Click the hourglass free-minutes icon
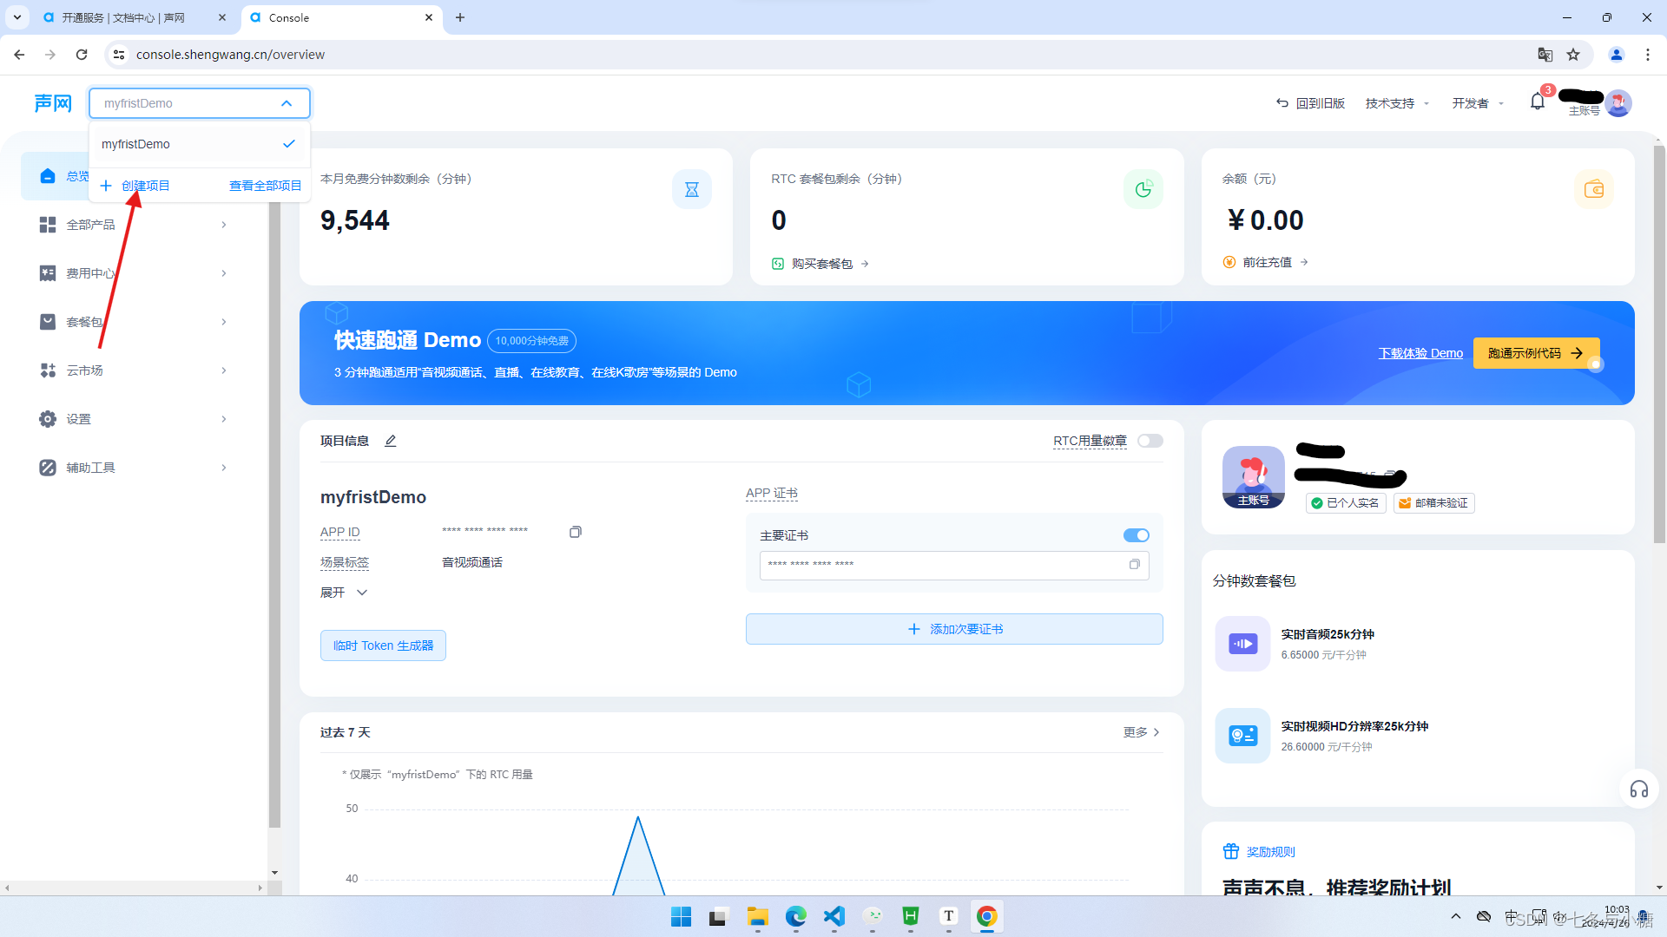The image size is (1667, 937). [x=692, y=189]
